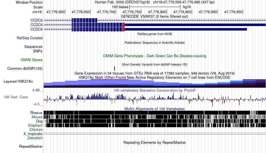Click the first CCDC9 transcript label

(36, 20)
